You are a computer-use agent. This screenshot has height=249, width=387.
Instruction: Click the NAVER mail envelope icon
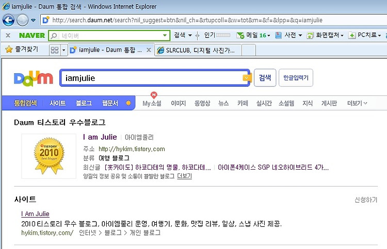pyautogui.click(x=240, y=36)
